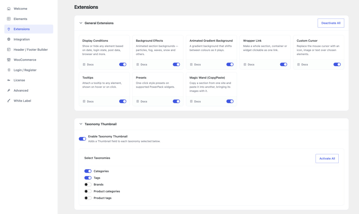The height and width of the screenshot is (214, 359).
Task: Click the Welcome home icon in sidebar
Action: [9, 9]
